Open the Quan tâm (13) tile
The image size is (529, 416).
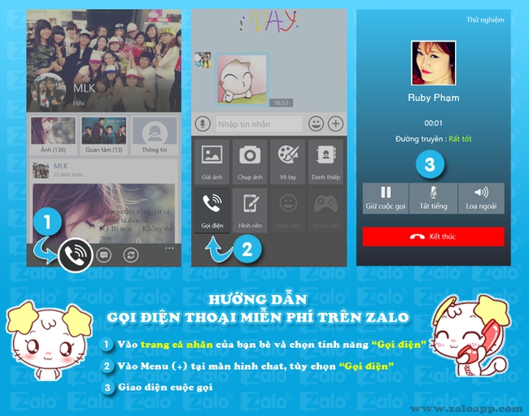(103, 136)
